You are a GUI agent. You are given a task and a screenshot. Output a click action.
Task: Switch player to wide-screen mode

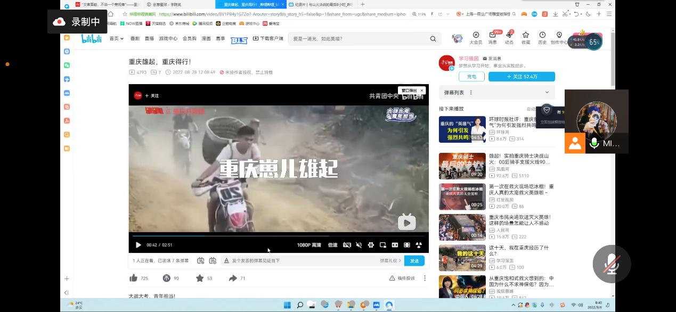tap(395, 245)
